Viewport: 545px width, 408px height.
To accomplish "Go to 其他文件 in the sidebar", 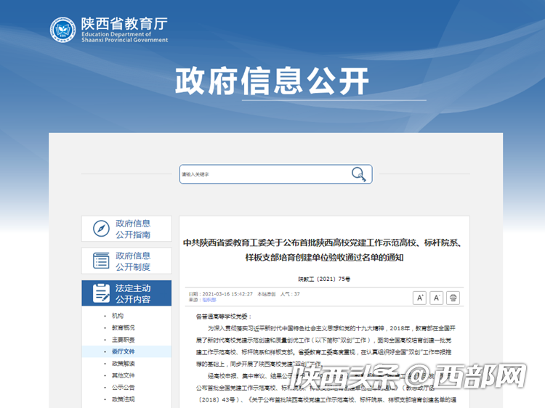I will [x=123, y=375].
